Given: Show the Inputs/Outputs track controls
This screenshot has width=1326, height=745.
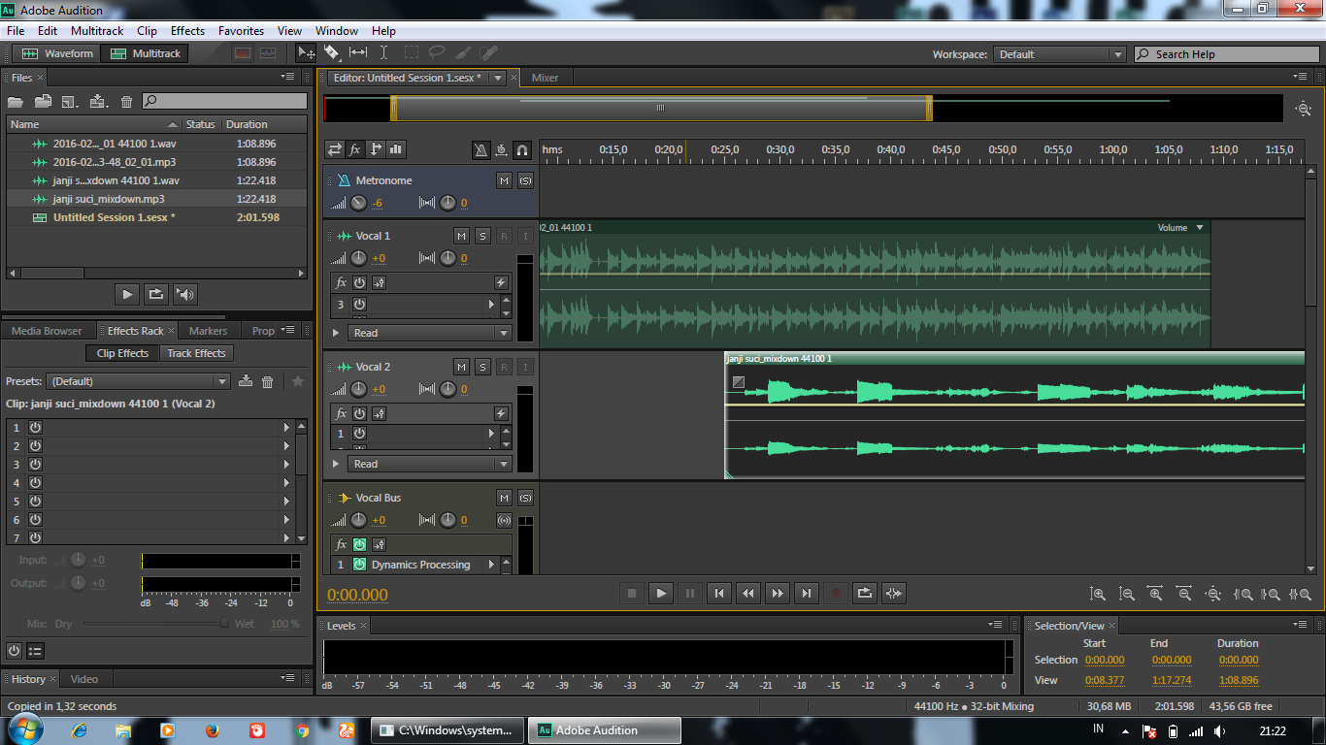Looking at the screenshot, I should [x=335, y=149].
